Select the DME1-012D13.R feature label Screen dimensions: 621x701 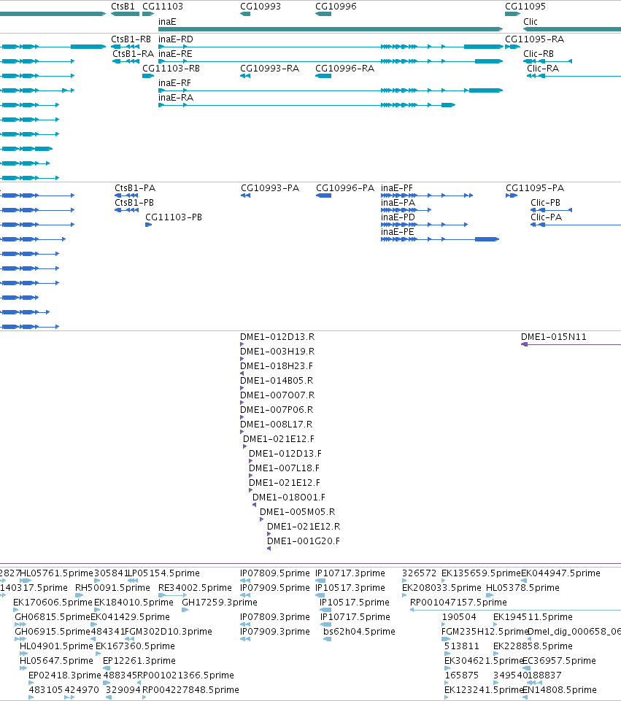click(277, 337)
